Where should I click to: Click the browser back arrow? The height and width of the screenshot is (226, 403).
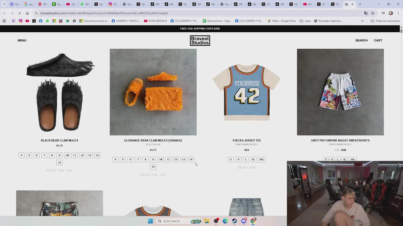[4, 13]
